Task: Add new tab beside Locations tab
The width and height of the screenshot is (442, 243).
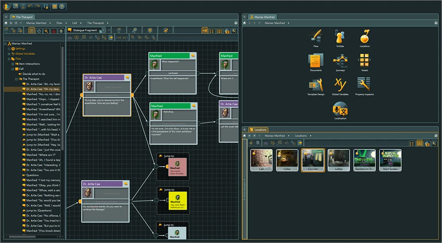Action: tap(244, 130)
